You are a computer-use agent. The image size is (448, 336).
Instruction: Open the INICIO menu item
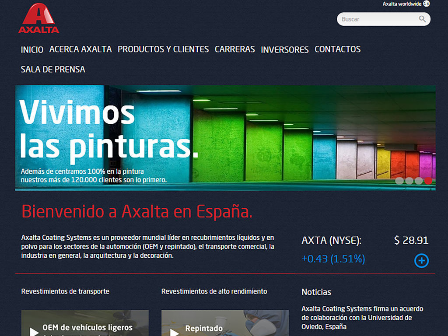pyautogui.click(x=32, y=49)
